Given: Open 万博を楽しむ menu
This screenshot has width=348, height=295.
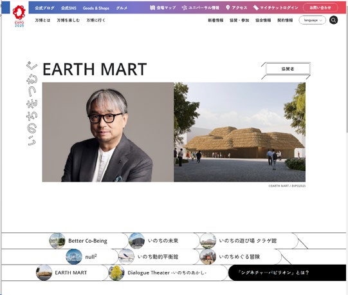Looking at the screenshot, I should pos(68,20).
